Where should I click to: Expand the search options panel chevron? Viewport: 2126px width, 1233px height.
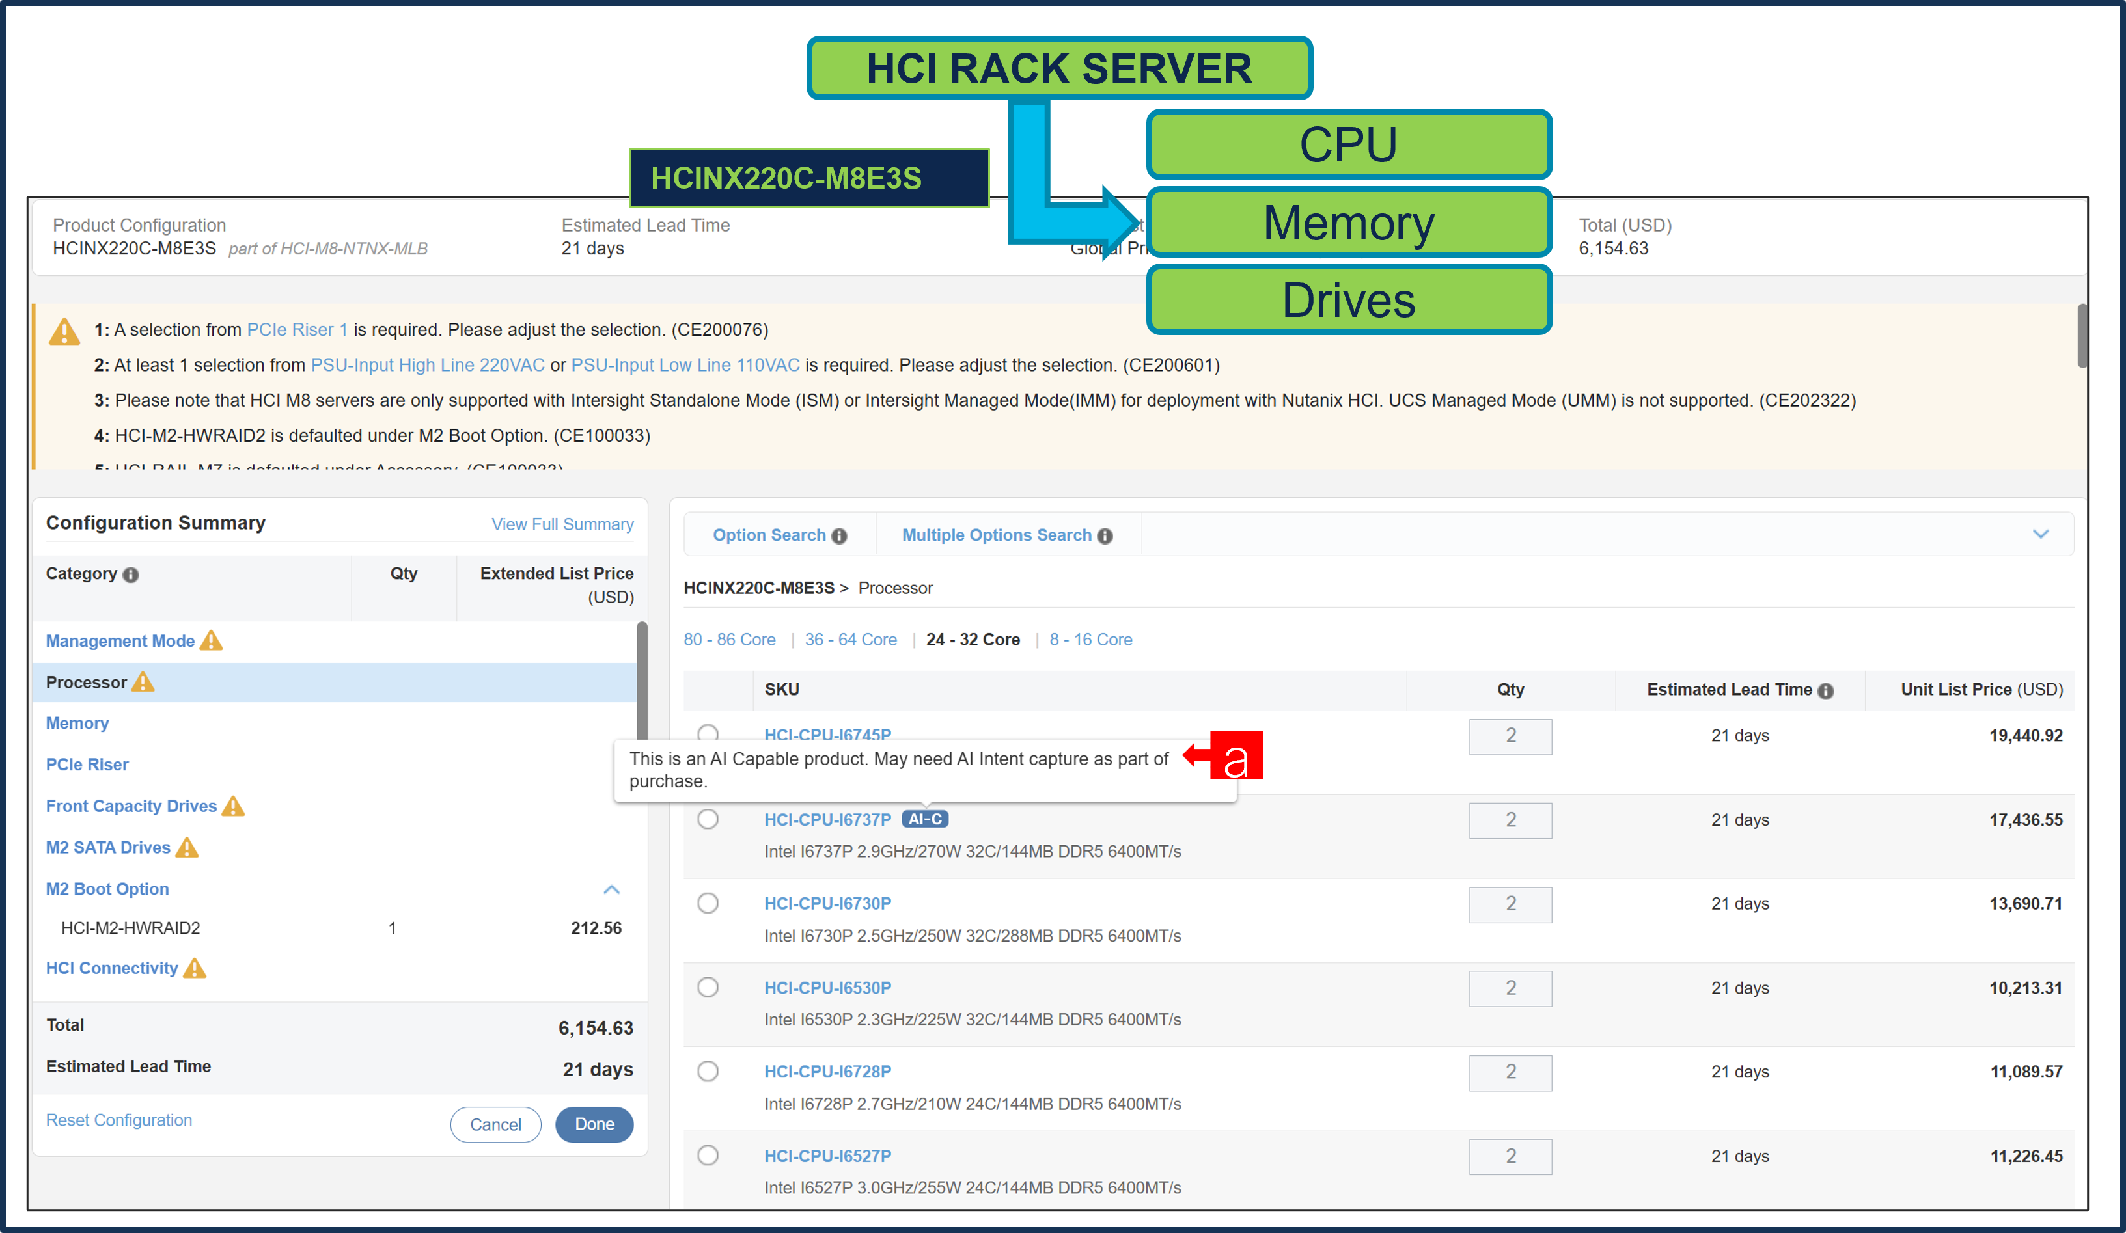point(2041,534)
